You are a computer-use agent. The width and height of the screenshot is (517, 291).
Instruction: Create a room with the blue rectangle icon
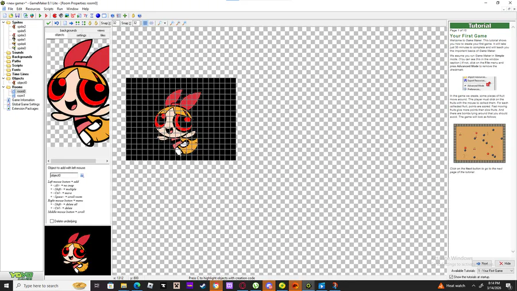[x=104, y=16]
